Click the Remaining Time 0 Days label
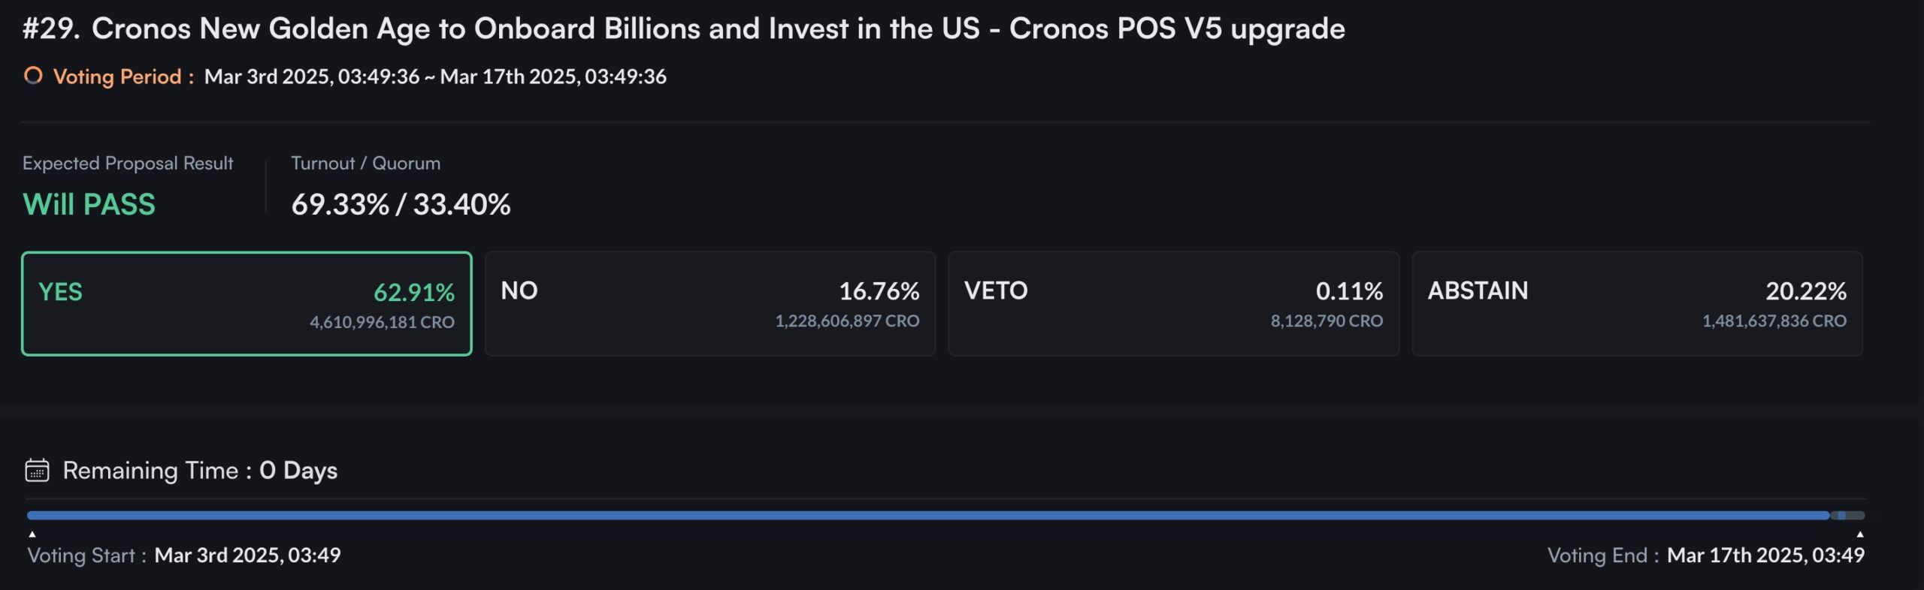 (200, 471)
